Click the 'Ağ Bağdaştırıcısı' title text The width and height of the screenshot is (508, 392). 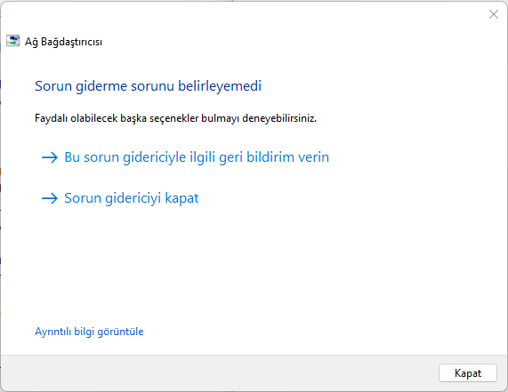pyautogui.click(x=63, y=42)
